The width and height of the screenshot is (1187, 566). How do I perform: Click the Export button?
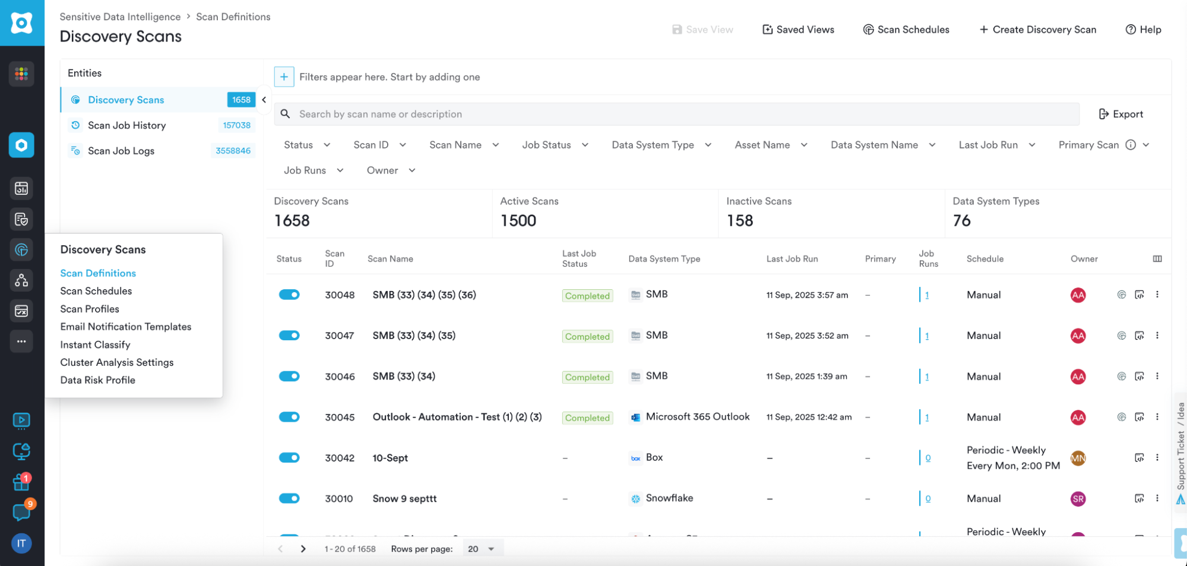click(x=1121, y=114)
